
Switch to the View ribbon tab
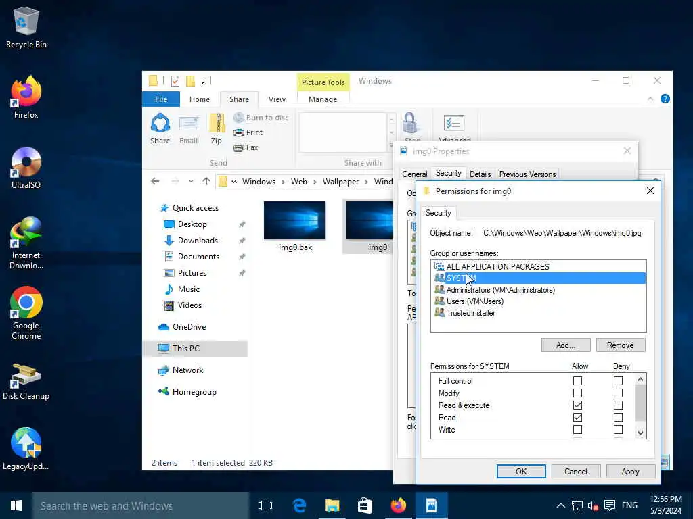(x=277, y=99)
